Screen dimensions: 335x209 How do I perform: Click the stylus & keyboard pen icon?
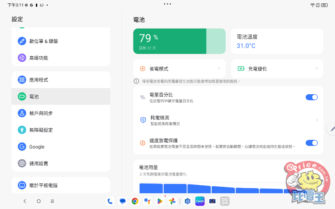click(22, 41)
